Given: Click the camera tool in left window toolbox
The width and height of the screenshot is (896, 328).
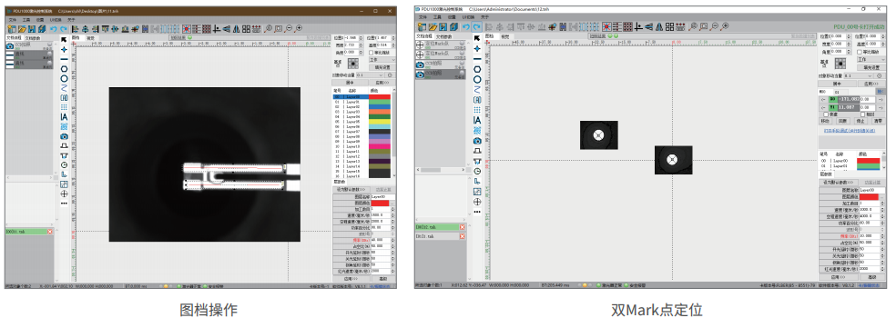Looking at the screenshot, I should [x=64, y=136].
